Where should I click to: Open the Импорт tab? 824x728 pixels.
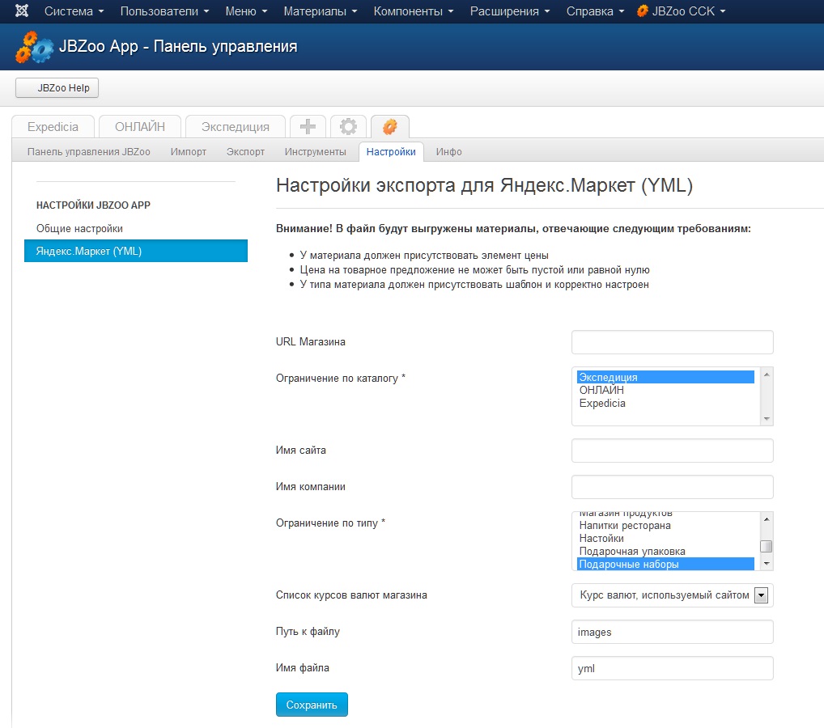tap(189, 152)
